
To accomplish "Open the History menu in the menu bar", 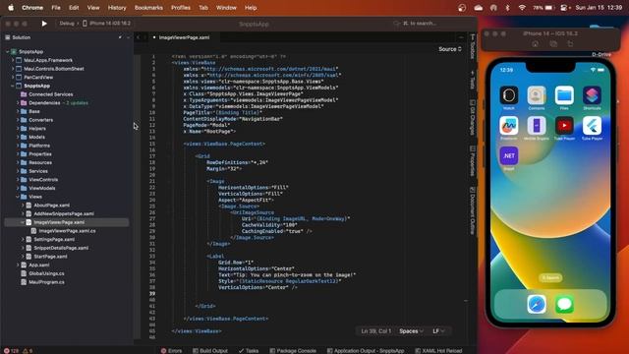I will click(x=117, y=8).
